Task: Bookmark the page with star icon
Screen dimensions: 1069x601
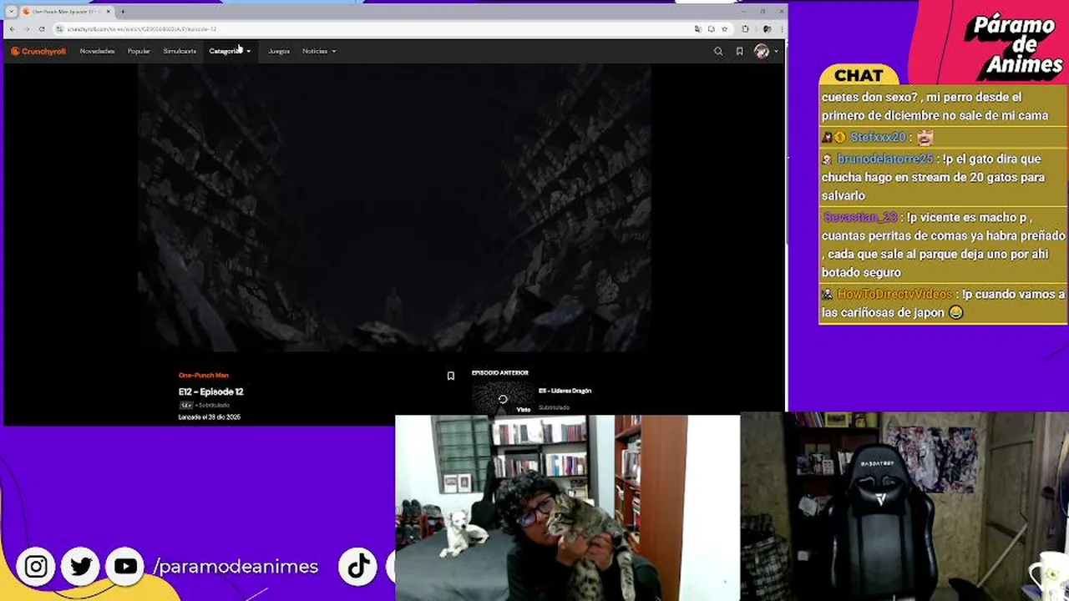Action: pyautogui.click(x=724, y=28)
